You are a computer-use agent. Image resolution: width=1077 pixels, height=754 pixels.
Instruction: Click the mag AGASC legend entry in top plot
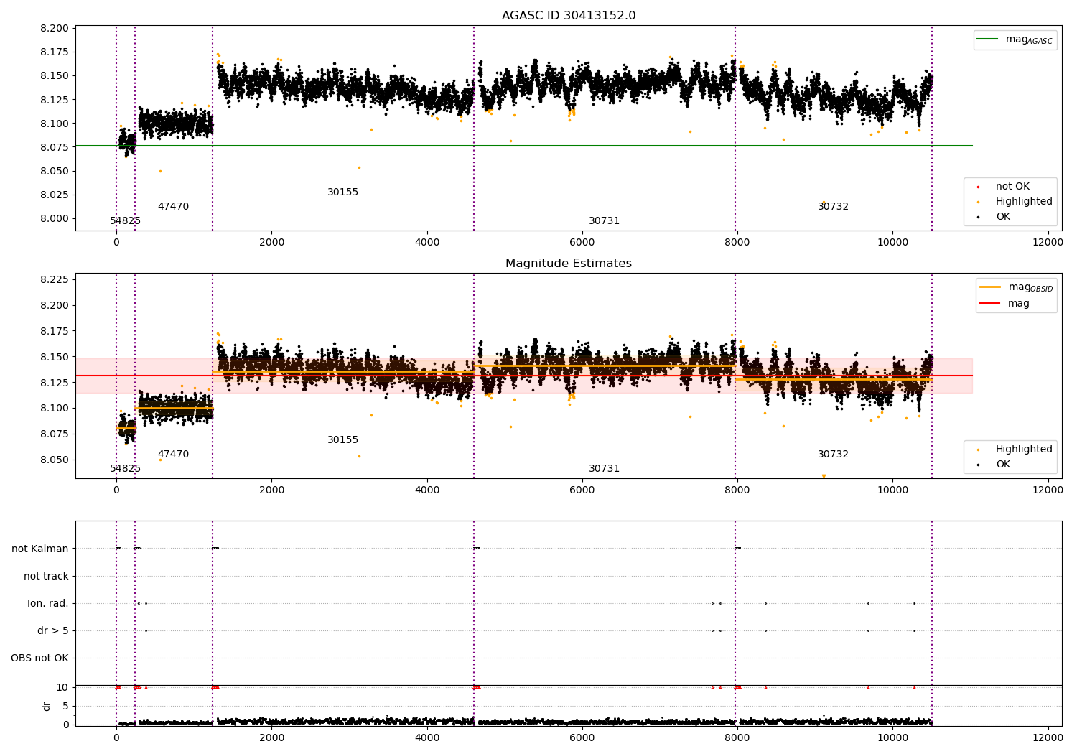tap(1015, 39)
